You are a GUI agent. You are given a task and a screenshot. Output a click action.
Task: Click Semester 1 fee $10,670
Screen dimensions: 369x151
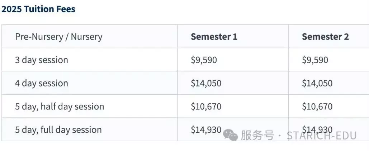pos(206,107)
